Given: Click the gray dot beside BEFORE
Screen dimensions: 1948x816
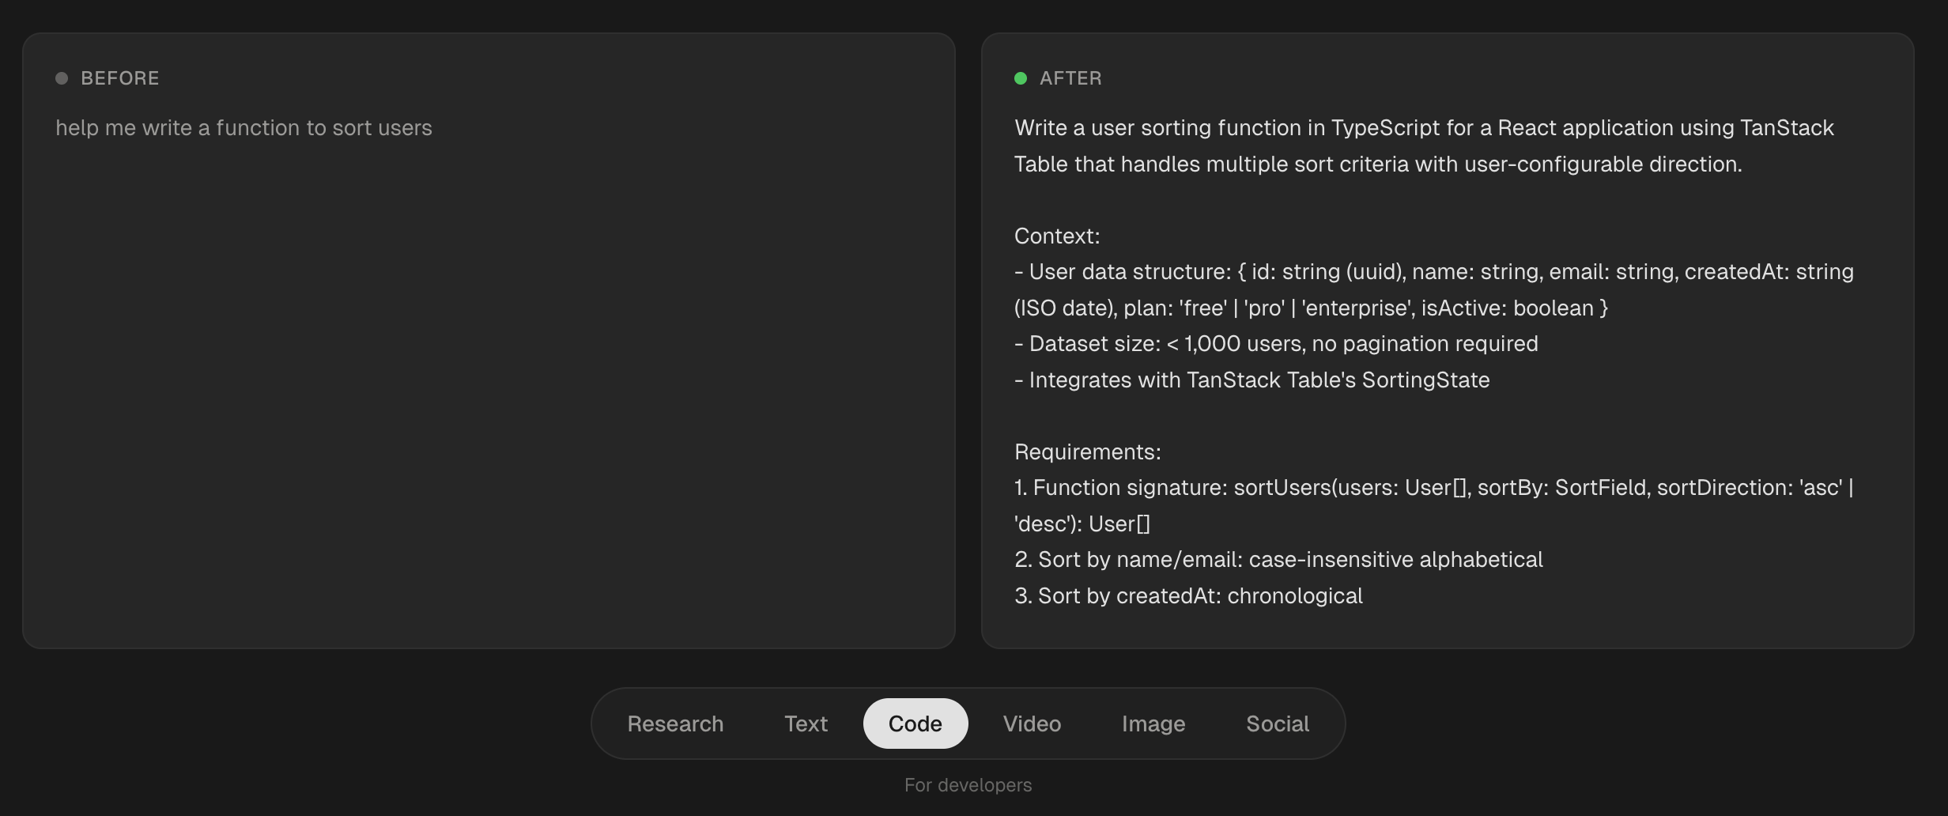Looking at the screenshot, I should click(62, 78).
